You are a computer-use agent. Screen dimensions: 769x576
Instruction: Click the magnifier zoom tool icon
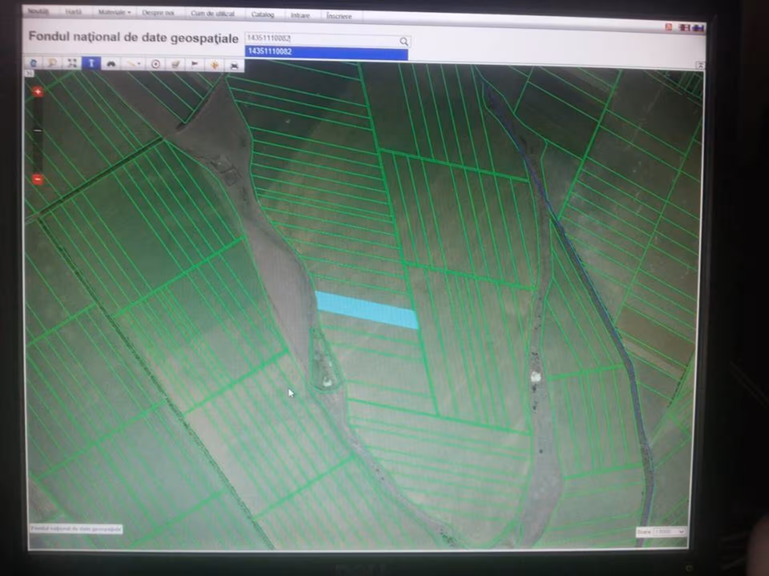point(52,63)
